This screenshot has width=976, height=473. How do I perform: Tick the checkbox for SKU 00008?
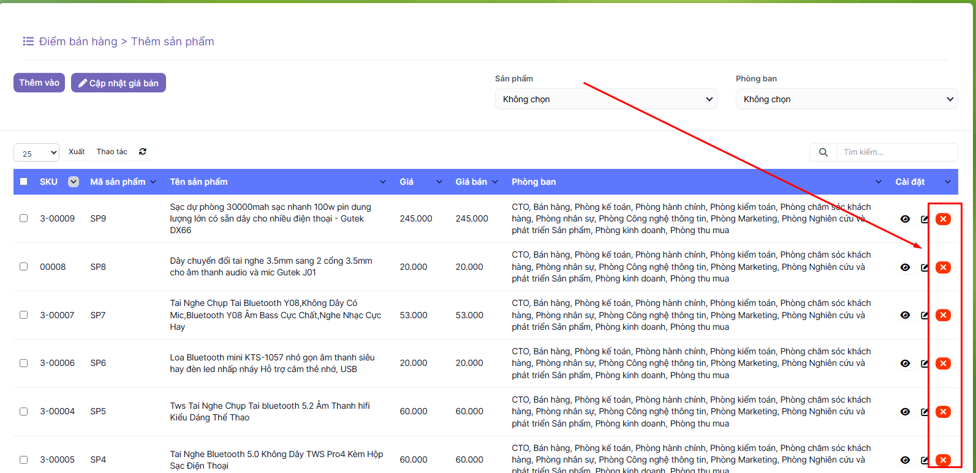point(24,267)
